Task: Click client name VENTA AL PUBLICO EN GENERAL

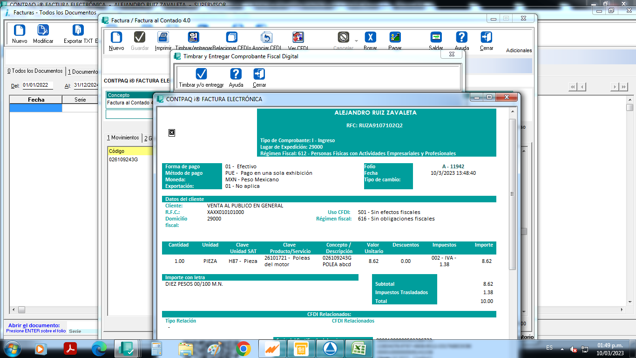Action: point(245,206)
